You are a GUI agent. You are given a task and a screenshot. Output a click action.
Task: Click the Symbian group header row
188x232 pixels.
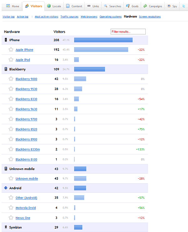tap(75, 227)
